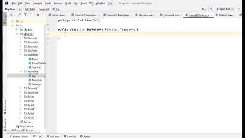This screenshot has height=138, width=245.
Task: Open the Build menu
Action: pyautogui.click(x=68, y=3)
